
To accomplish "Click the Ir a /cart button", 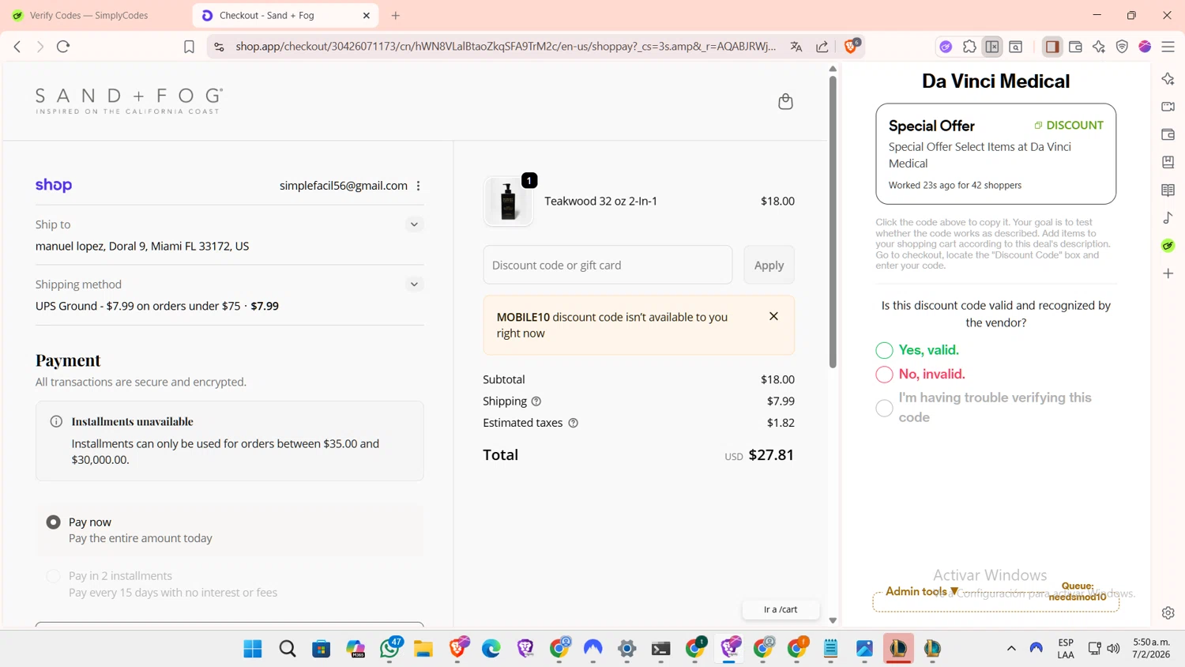I will tap(781, 609).
